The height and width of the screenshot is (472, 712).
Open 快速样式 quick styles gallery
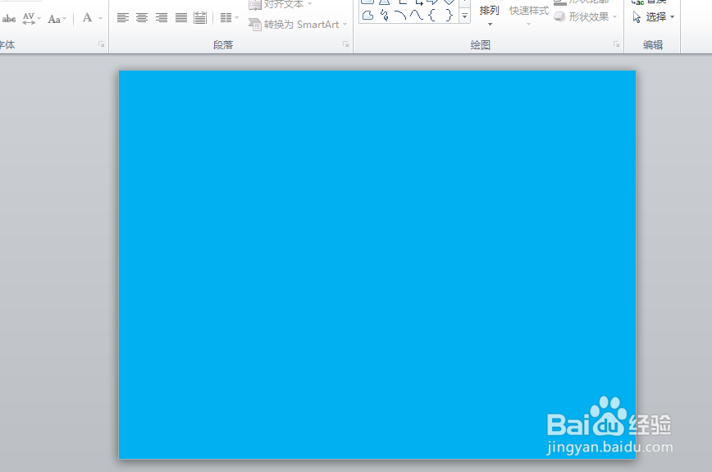528,14
